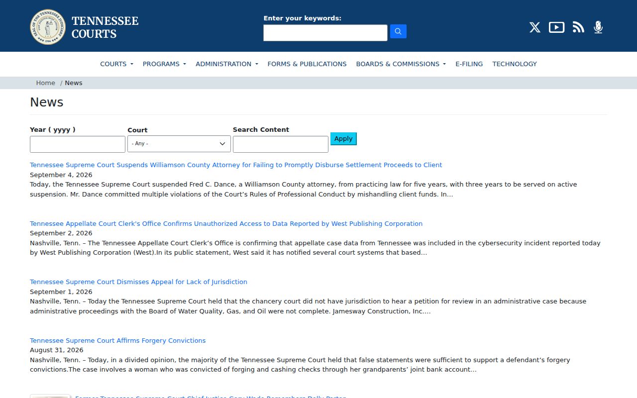Click the September 1, 2026 date text
Image resolution: width=637 pixels, height=398 pixels.
pyautogui.click(x=61, y=292)
